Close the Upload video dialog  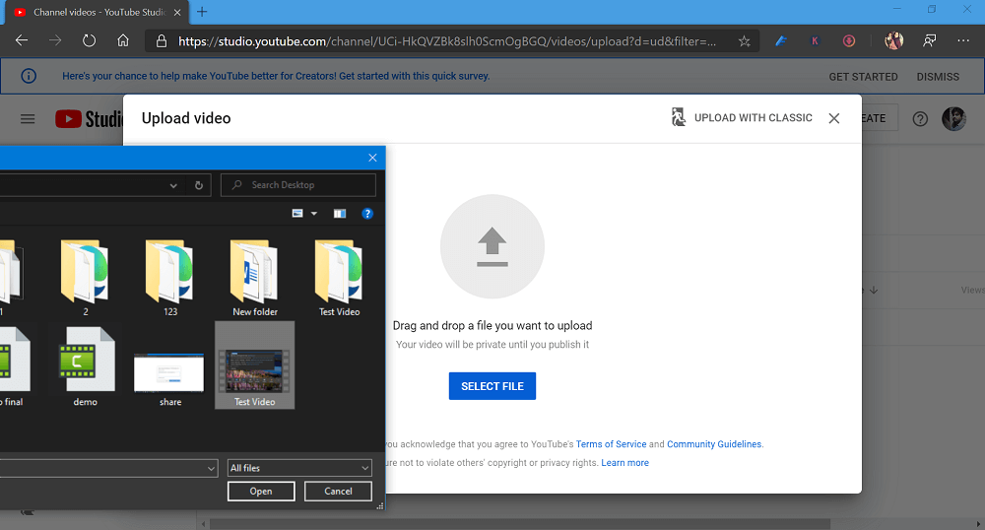(833, 118)
